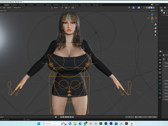This screenshot has height=126, width=168.
Task: Switch to wireframe viewport shading
Action: point(147,8)
